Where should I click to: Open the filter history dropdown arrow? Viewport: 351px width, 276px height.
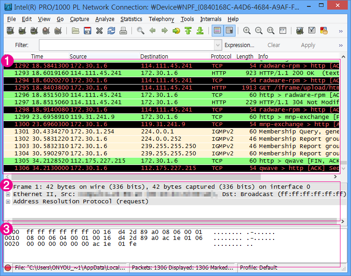pyautogui.click(x=218, y=45)
